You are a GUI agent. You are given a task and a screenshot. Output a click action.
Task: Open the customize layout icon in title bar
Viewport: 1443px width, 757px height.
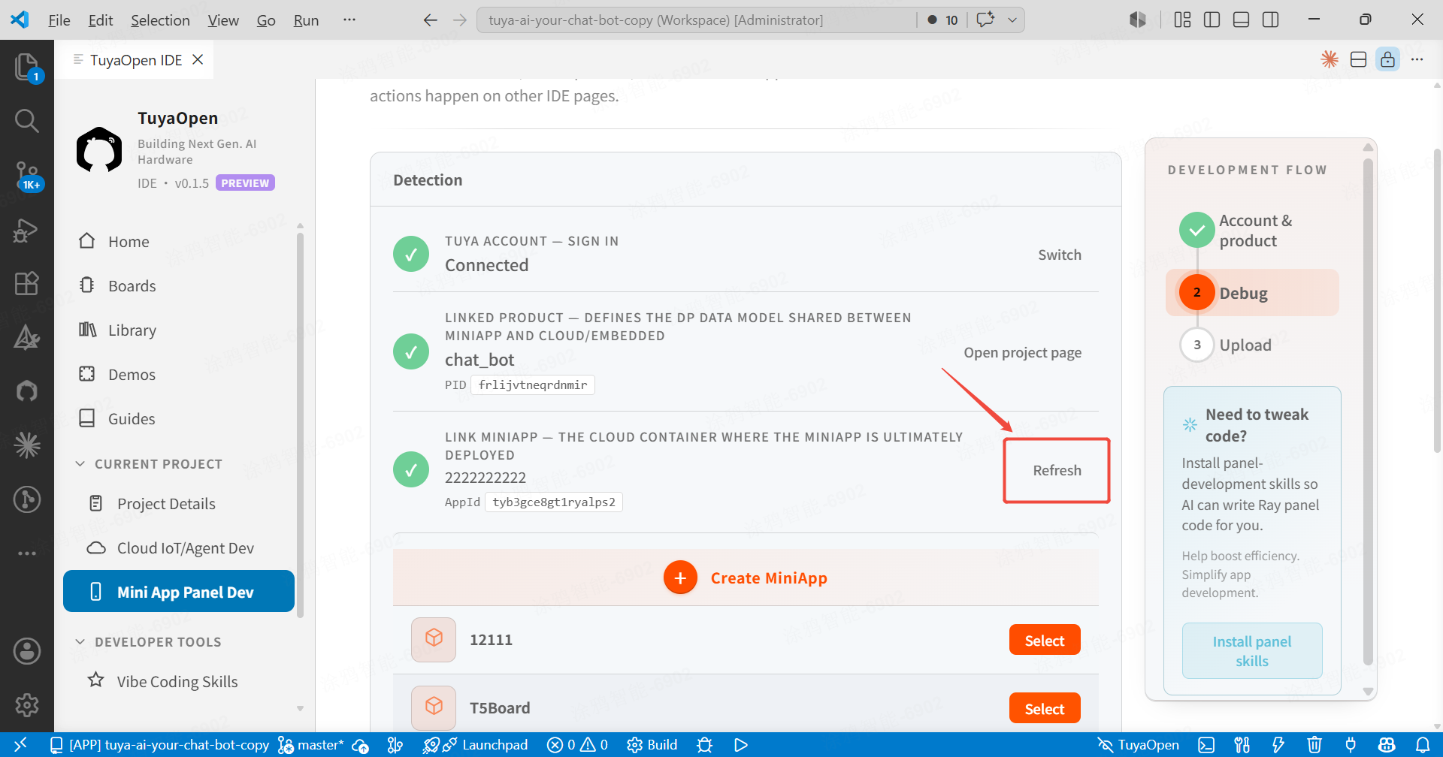[x=1182, y=20]
